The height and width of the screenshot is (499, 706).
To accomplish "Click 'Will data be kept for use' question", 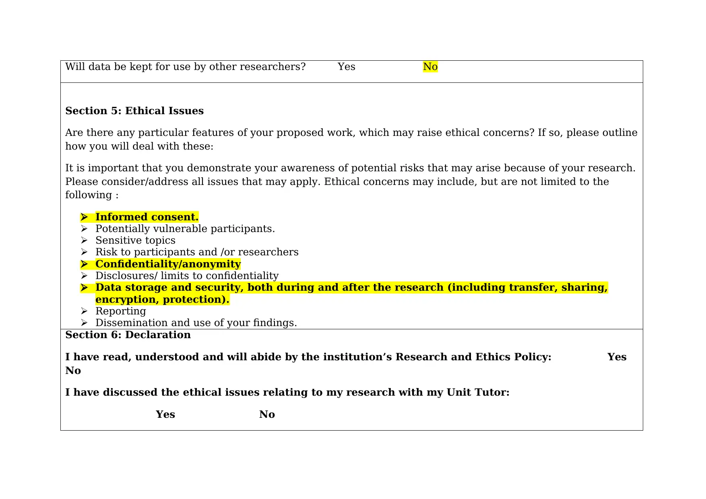I will tap(186, 67).
